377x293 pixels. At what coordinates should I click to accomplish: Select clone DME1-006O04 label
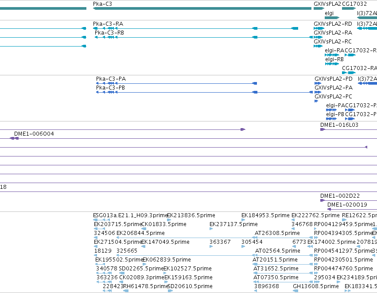[34, 134]
